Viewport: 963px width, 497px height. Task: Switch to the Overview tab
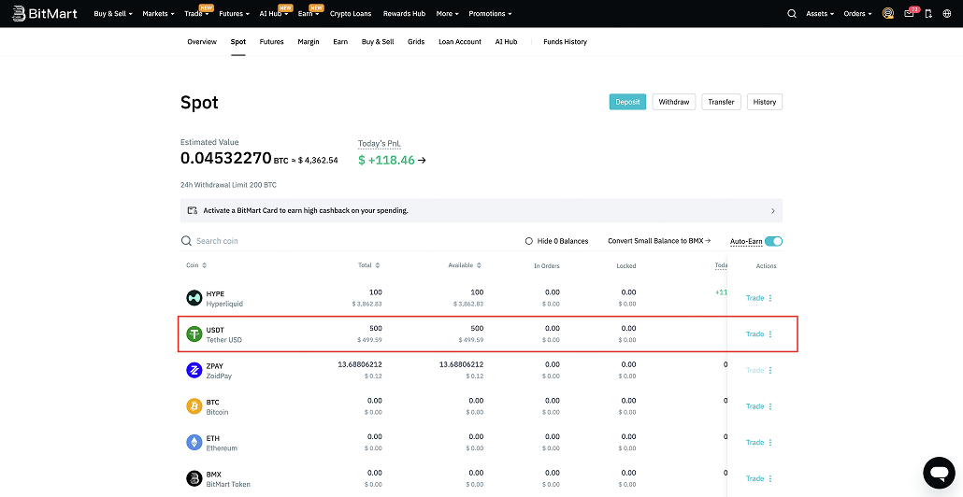click(202, 42)
